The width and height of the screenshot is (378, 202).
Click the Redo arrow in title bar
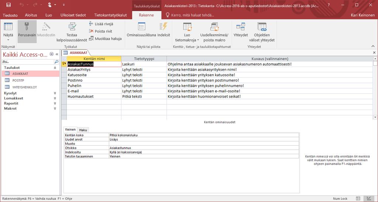click(x=35, y=5)
